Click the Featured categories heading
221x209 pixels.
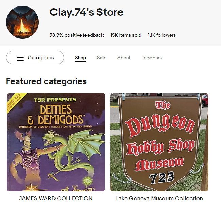[46, 81]
